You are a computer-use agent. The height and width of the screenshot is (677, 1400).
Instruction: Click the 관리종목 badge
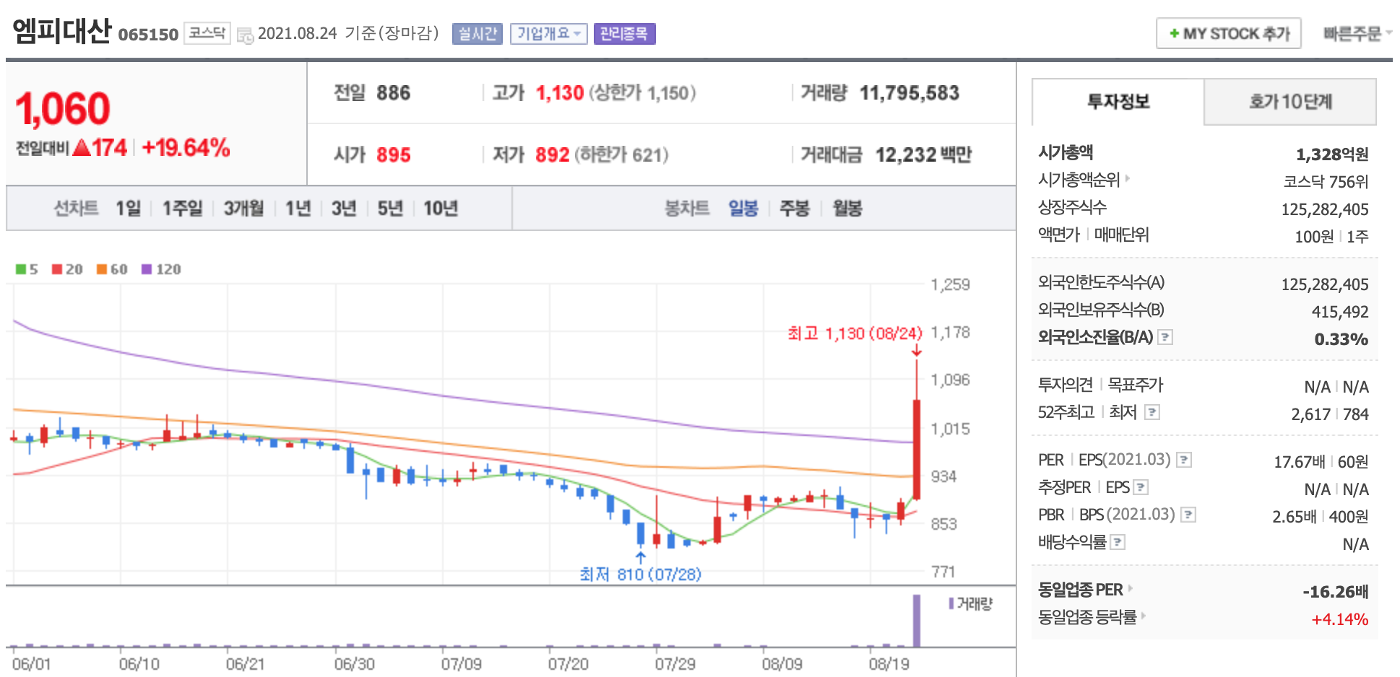click(x=624, y=34)
